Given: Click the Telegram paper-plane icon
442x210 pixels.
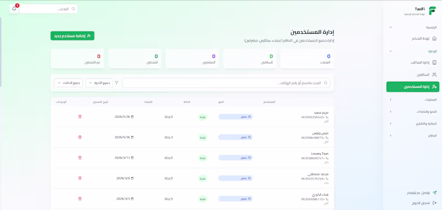Looking at the screenshot, I should click(x=434, y=193).
